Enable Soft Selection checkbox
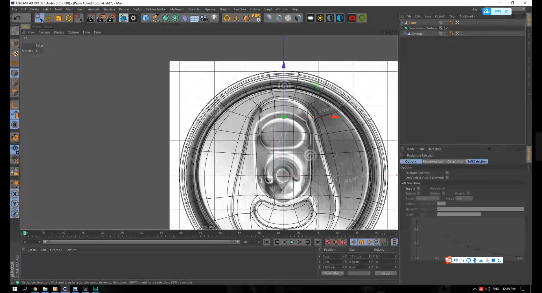The width and height of the screenshot is (542, 293). coord(418,188)
